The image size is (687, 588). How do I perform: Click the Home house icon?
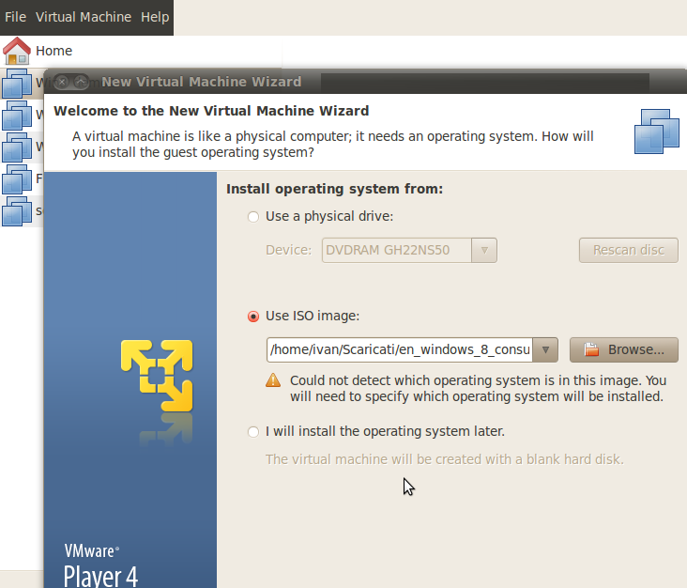point(17,51)
